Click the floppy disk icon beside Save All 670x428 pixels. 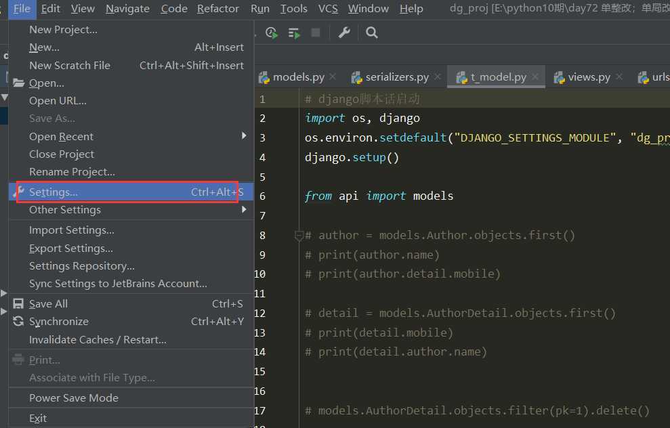tap(18, 303)
